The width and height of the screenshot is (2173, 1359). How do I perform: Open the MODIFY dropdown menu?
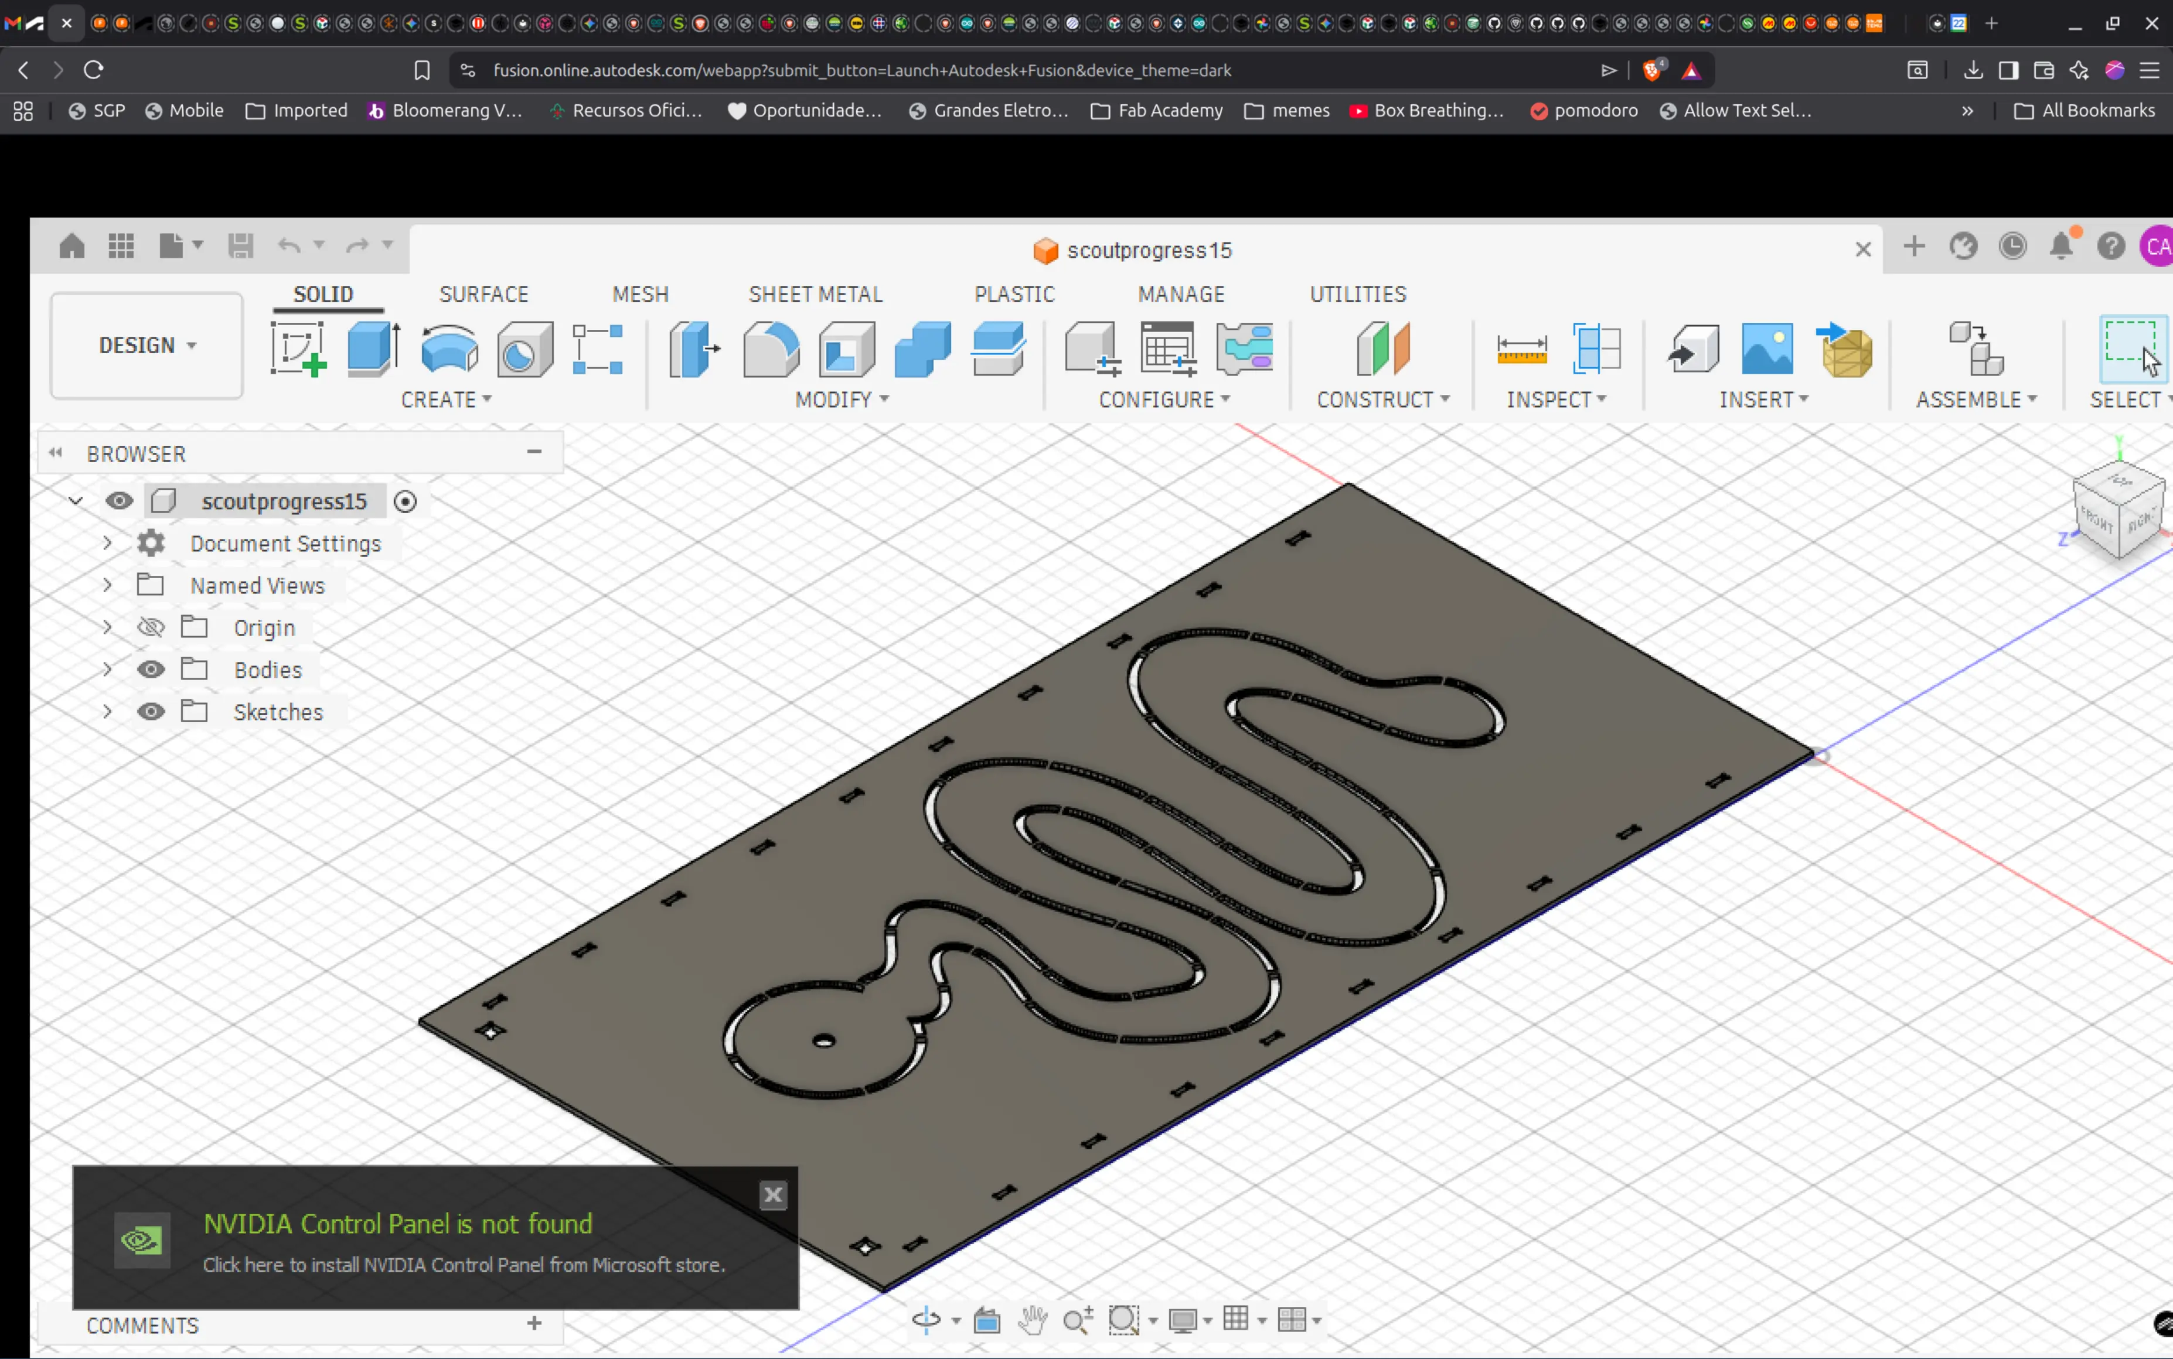[x=842, y=399]
